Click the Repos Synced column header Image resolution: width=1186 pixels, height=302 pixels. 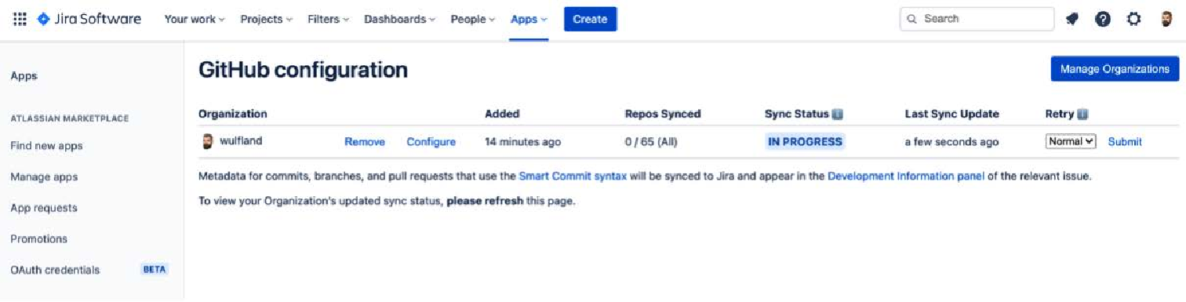coord(662,114)
